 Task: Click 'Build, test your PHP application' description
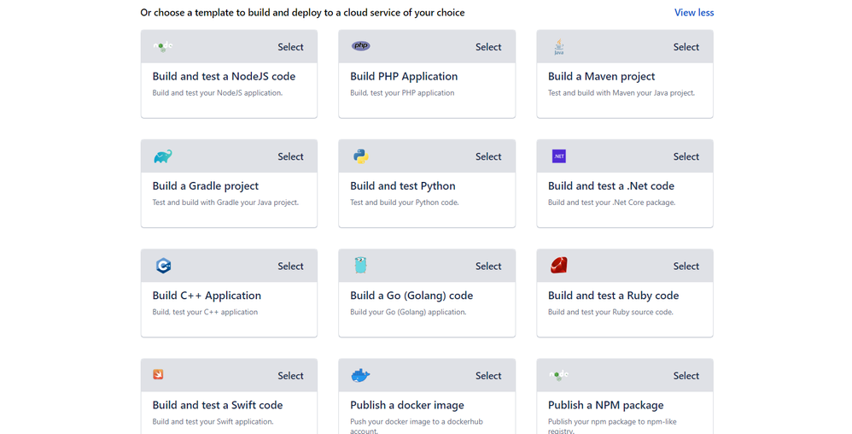pyautogui.click(x=402, y=93)
